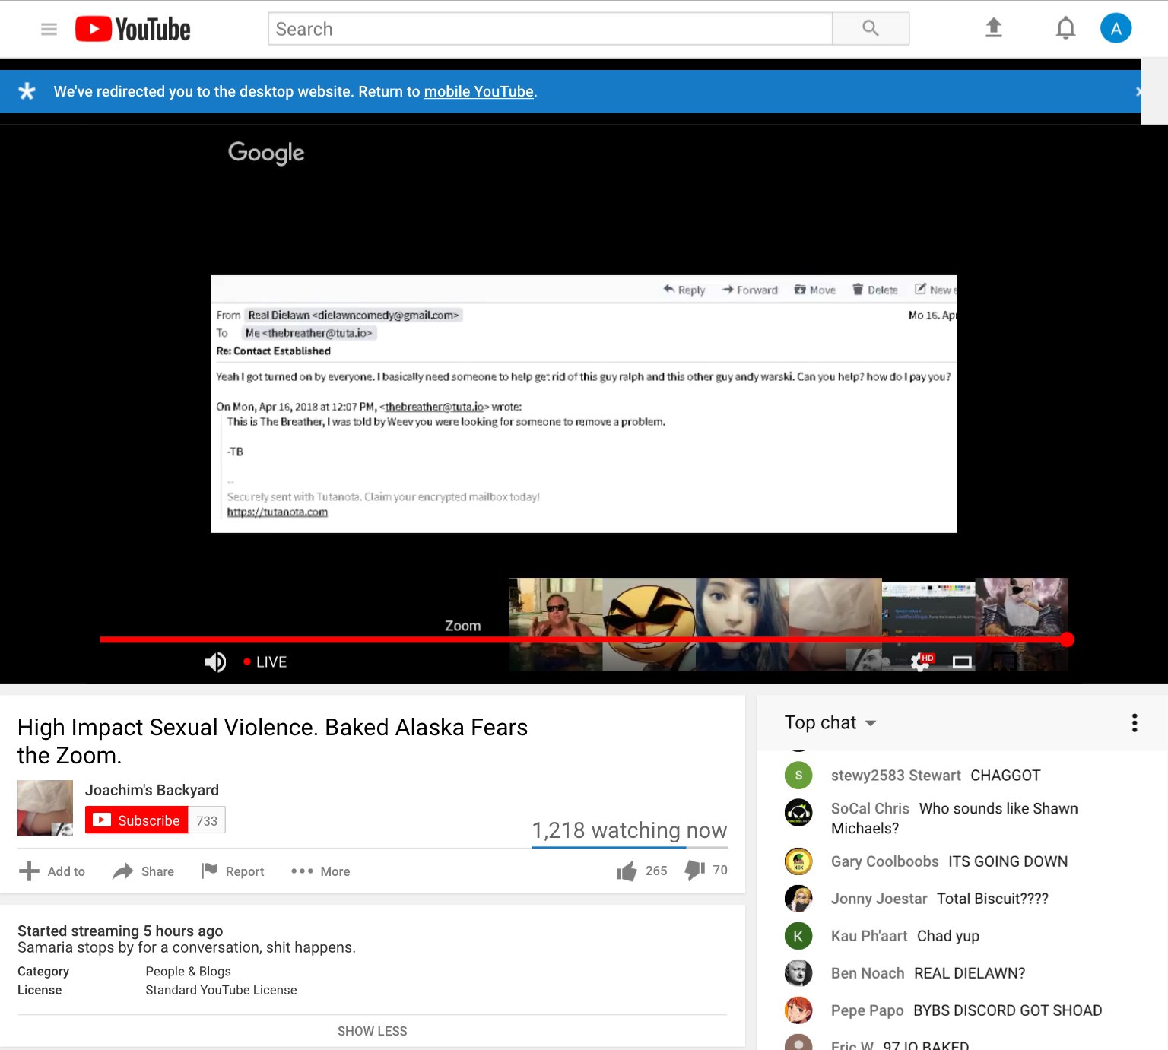The image size is (1168, 1050).
Task: Open the account avatar "A"
Action: 1116,28
